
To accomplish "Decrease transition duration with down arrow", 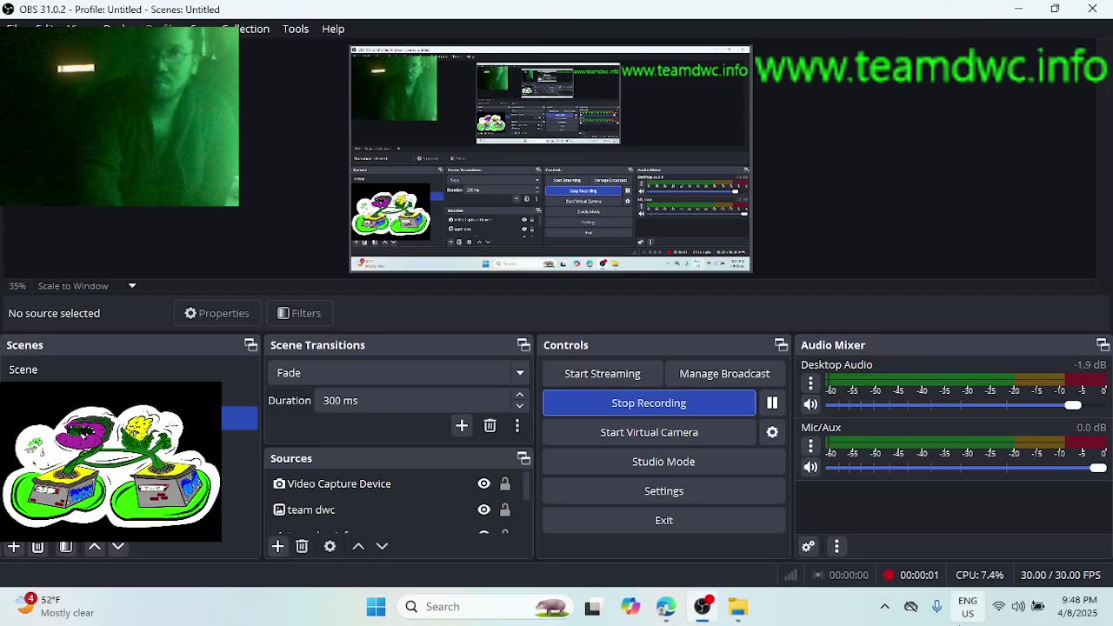I will click(519, 406).
